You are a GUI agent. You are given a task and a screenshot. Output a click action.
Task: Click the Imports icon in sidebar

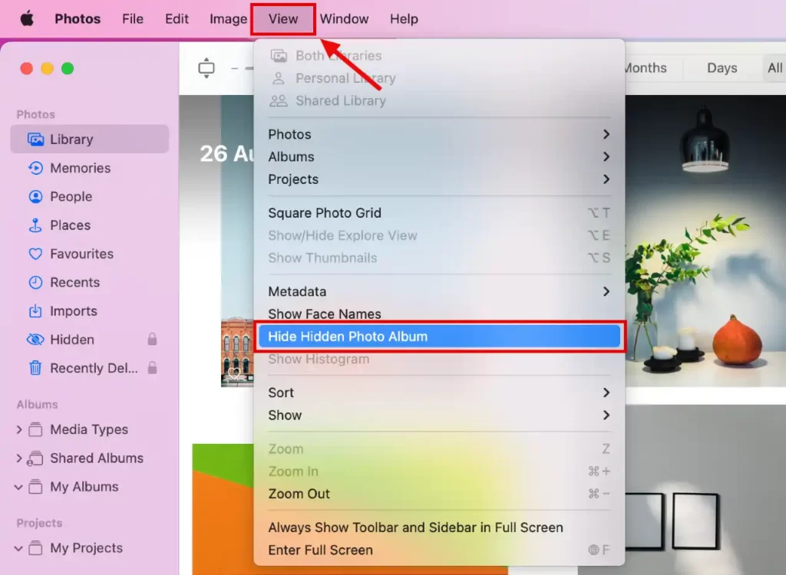click(35, 310)
